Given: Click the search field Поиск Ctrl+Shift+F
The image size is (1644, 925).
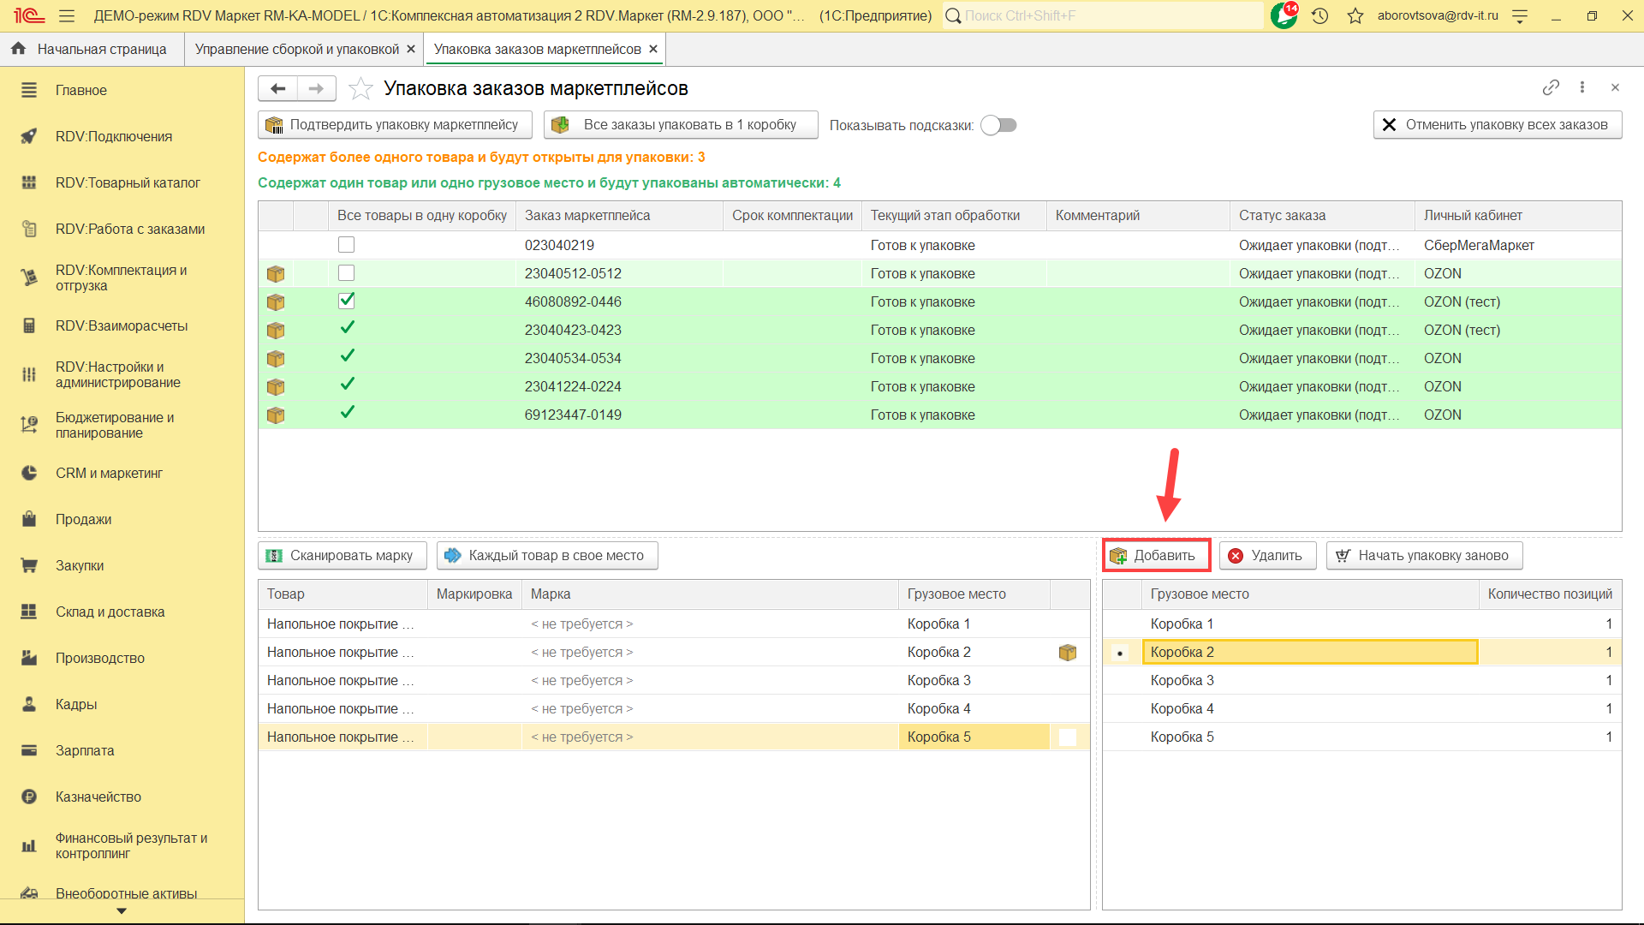Looking at the screenshot, I should click(1105, 15).
